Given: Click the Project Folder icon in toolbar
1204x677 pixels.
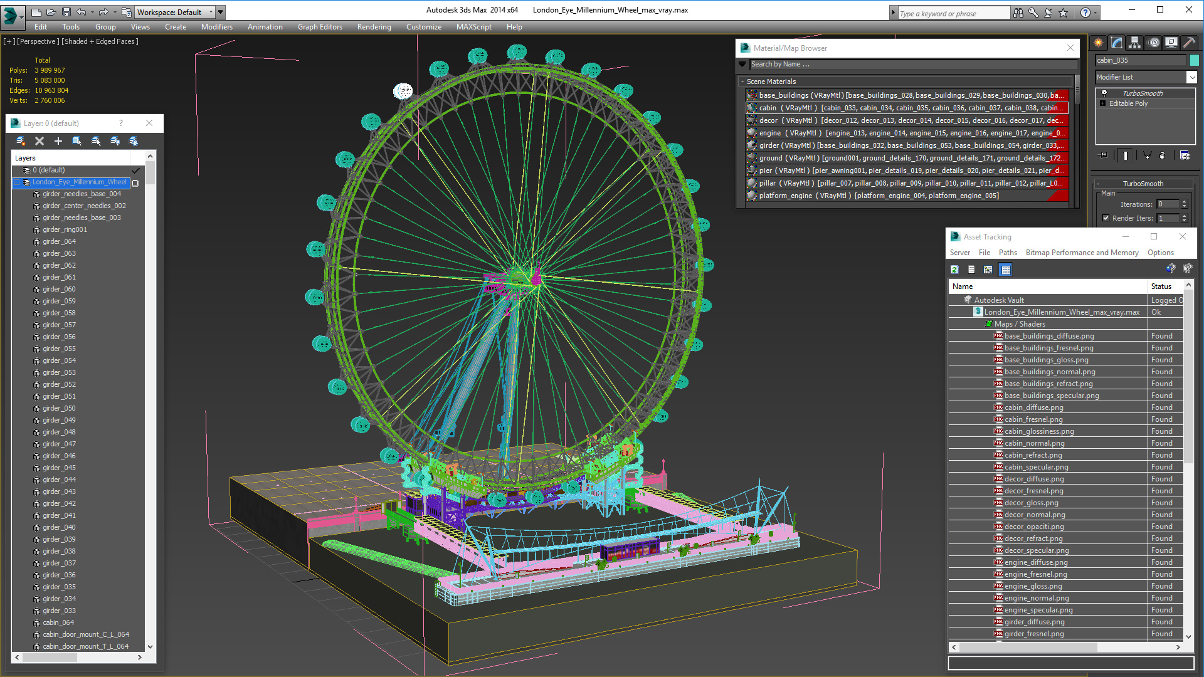Looking at the screenshot, I should (127, 12).
